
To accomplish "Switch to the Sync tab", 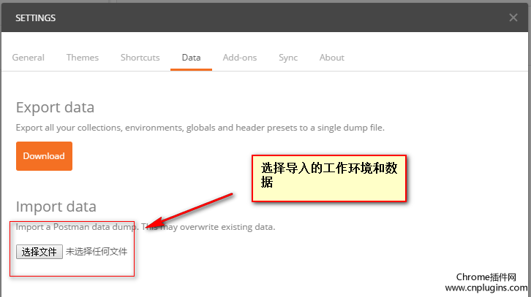I will pos(288,58).
